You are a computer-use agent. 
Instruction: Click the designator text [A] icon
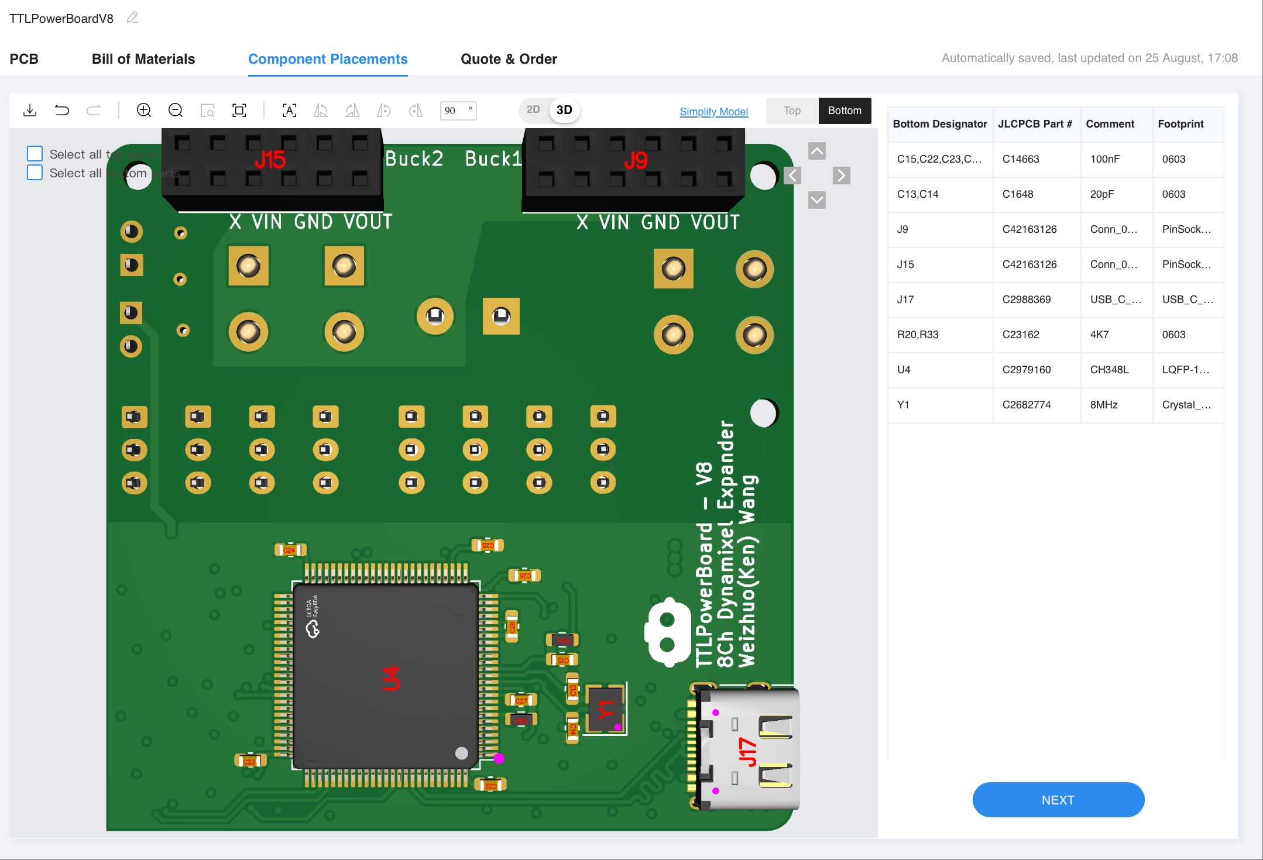(x=290, y=111)
